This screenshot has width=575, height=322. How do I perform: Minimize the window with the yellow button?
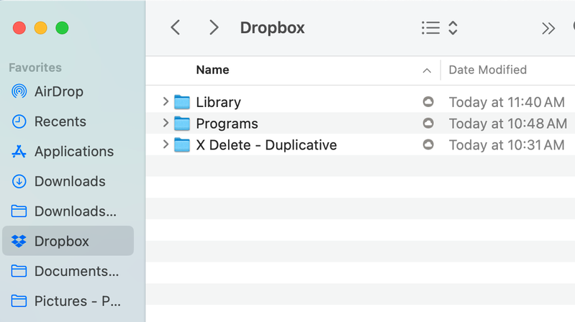41,28
